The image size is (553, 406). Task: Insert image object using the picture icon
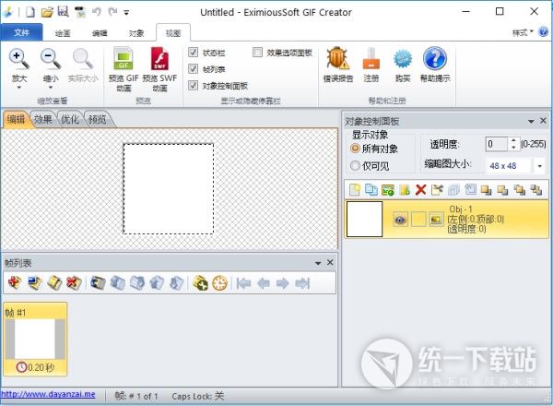click(388, 190)
